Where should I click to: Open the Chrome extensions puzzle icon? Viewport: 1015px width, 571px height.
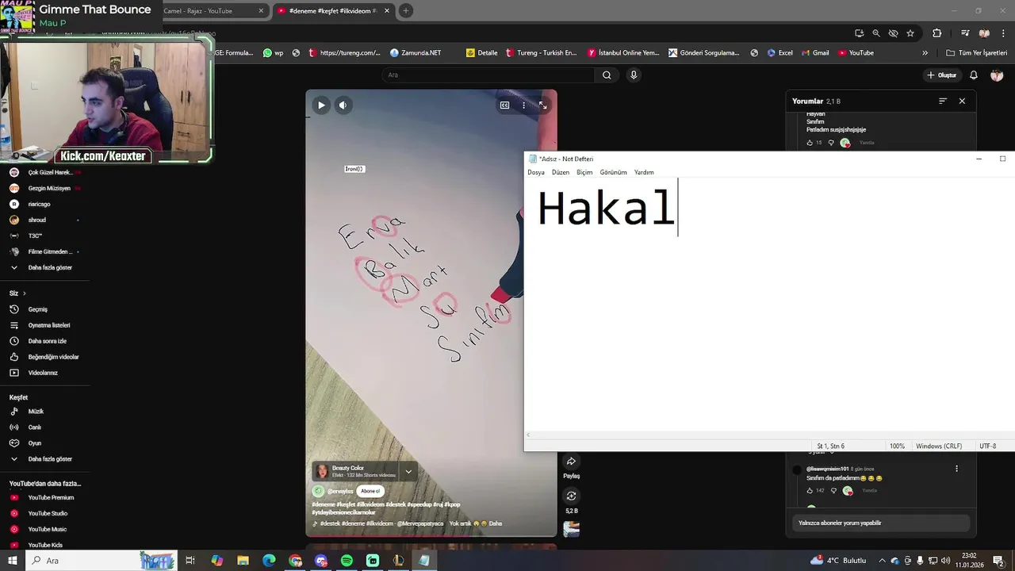937,33
